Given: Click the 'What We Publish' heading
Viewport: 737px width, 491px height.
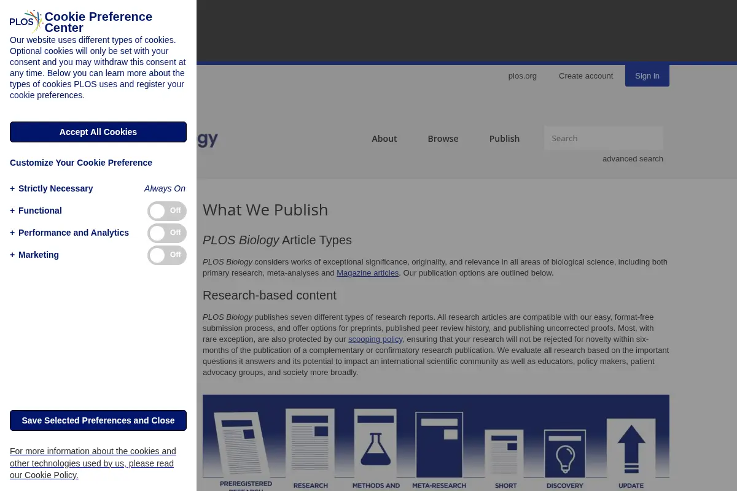Looking at the screenshot, I should [265, 210].
